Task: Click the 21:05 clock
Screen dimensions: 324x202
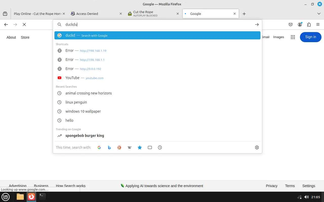Action: click(316, 197)
